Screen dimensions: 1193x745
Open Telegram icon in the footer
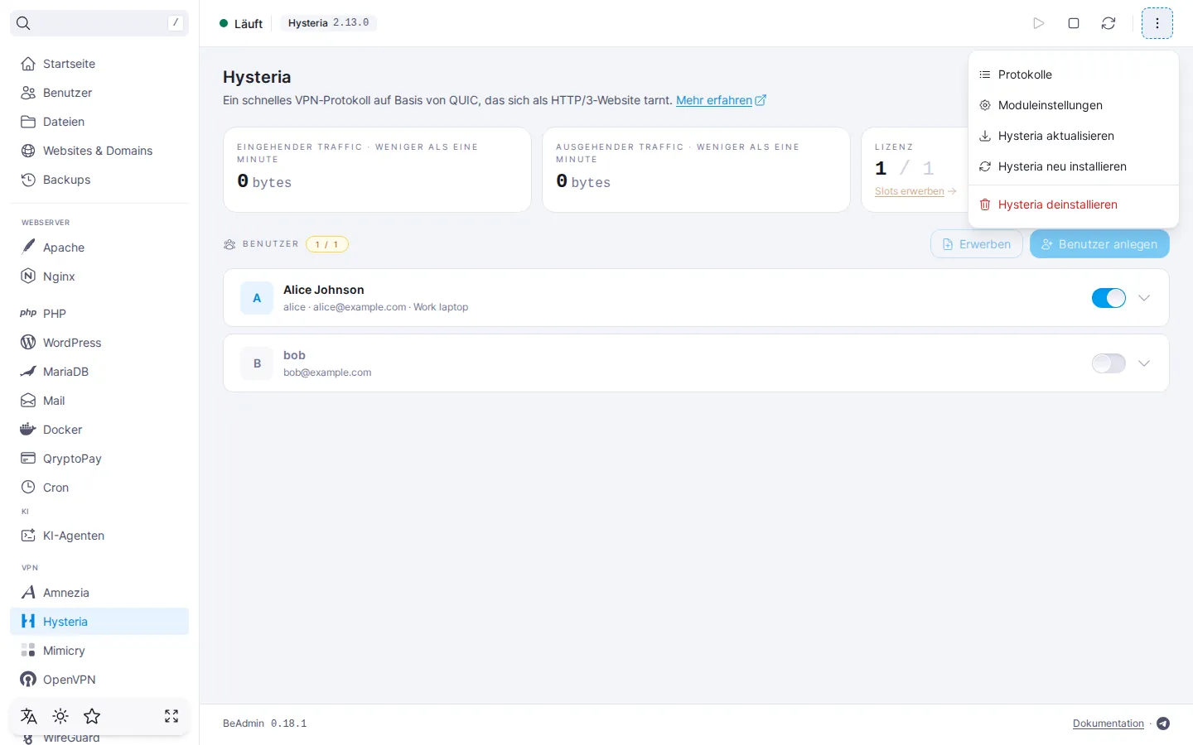1163,723
